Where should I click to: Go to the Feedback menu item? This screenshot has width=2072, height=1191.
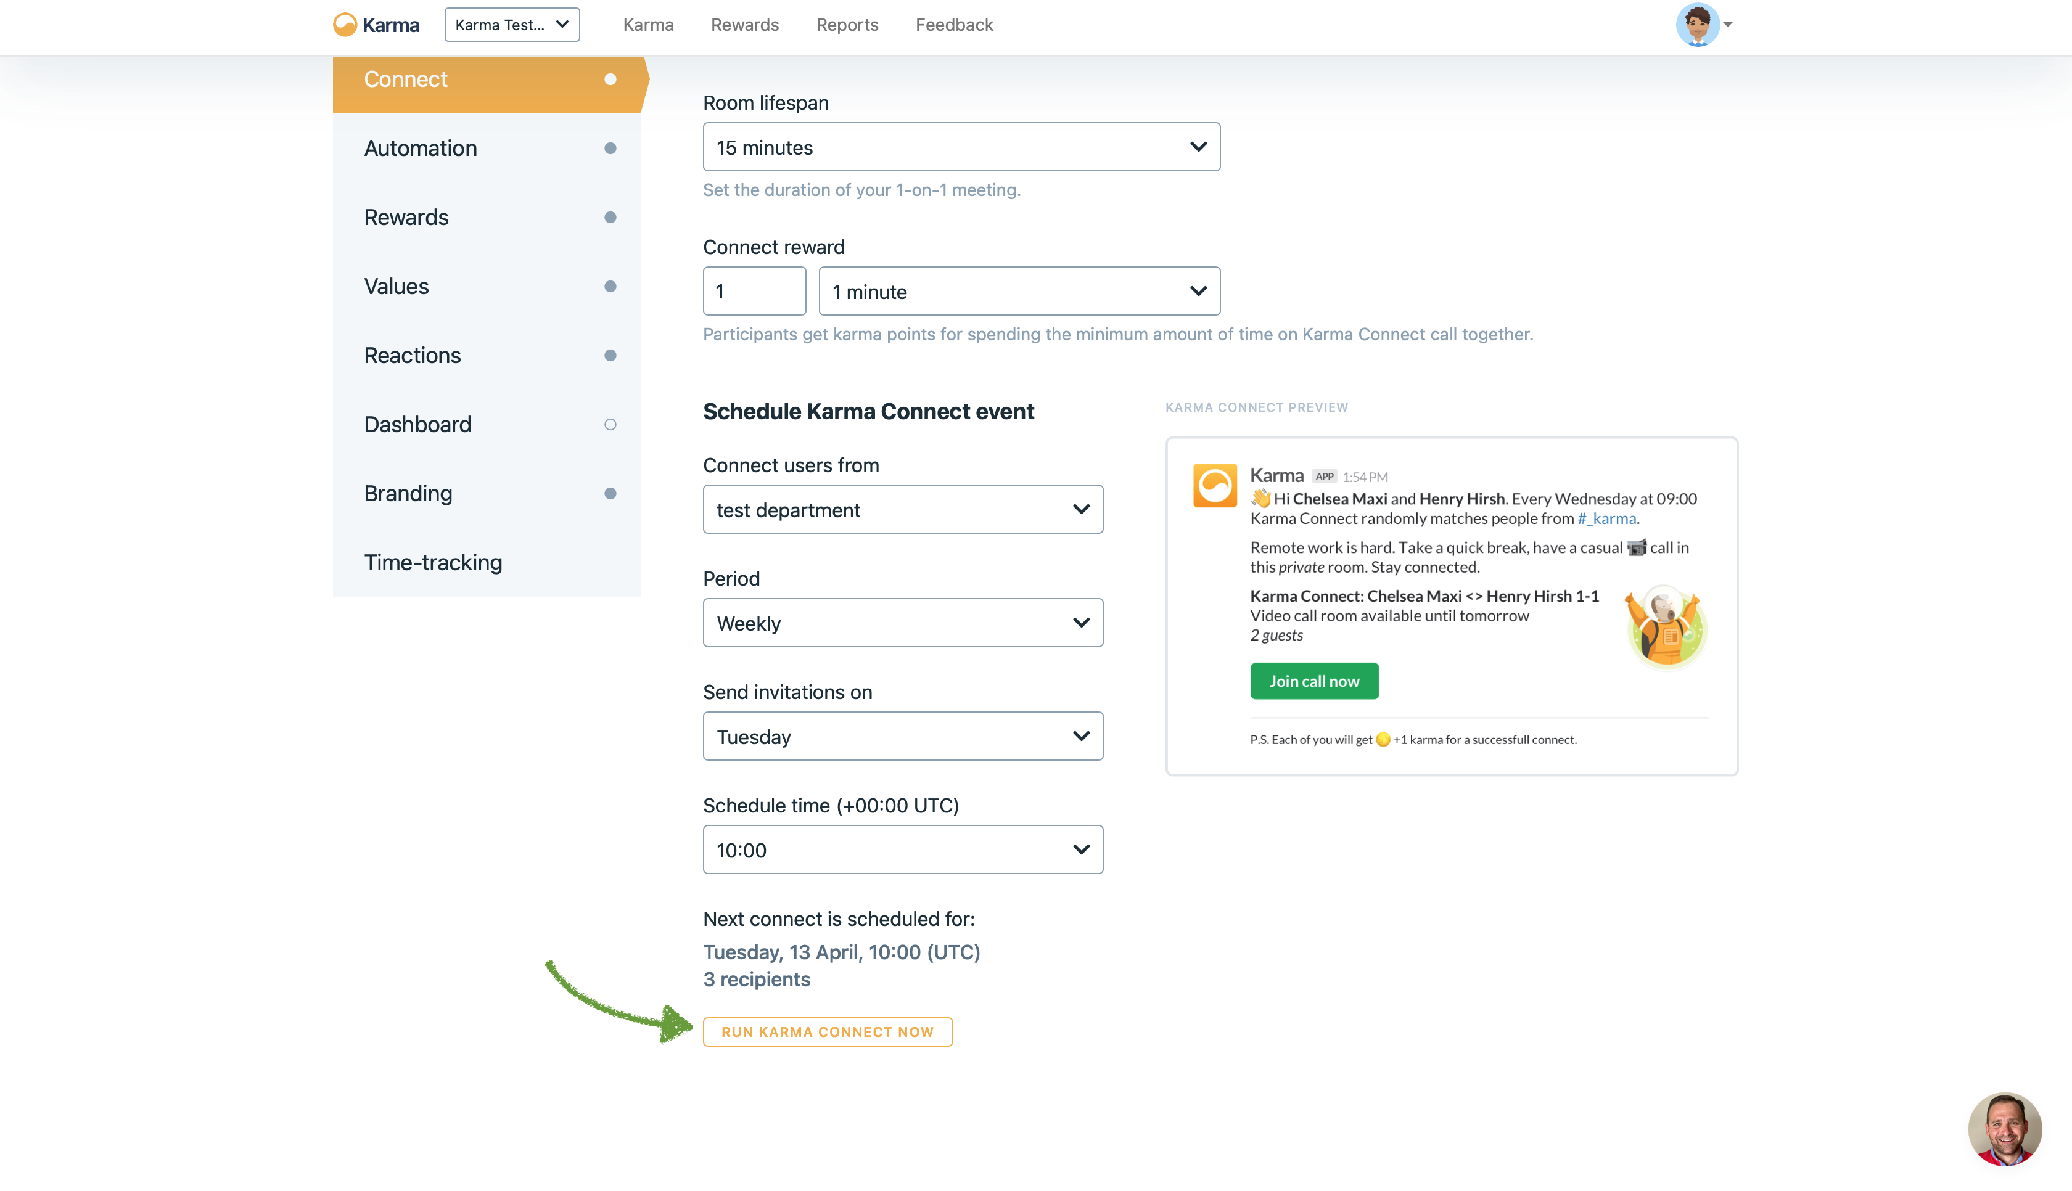point(954,25)
